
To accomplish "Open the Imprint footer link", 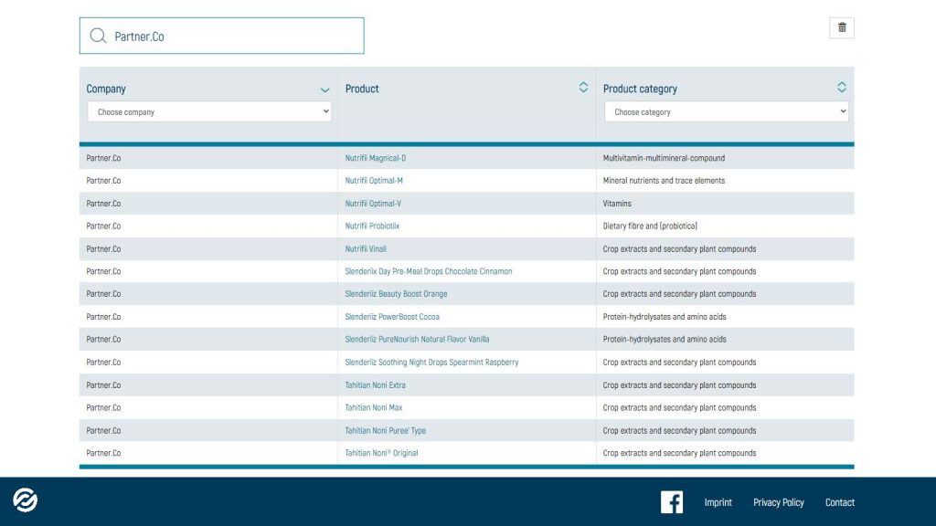I will [718, 503].
